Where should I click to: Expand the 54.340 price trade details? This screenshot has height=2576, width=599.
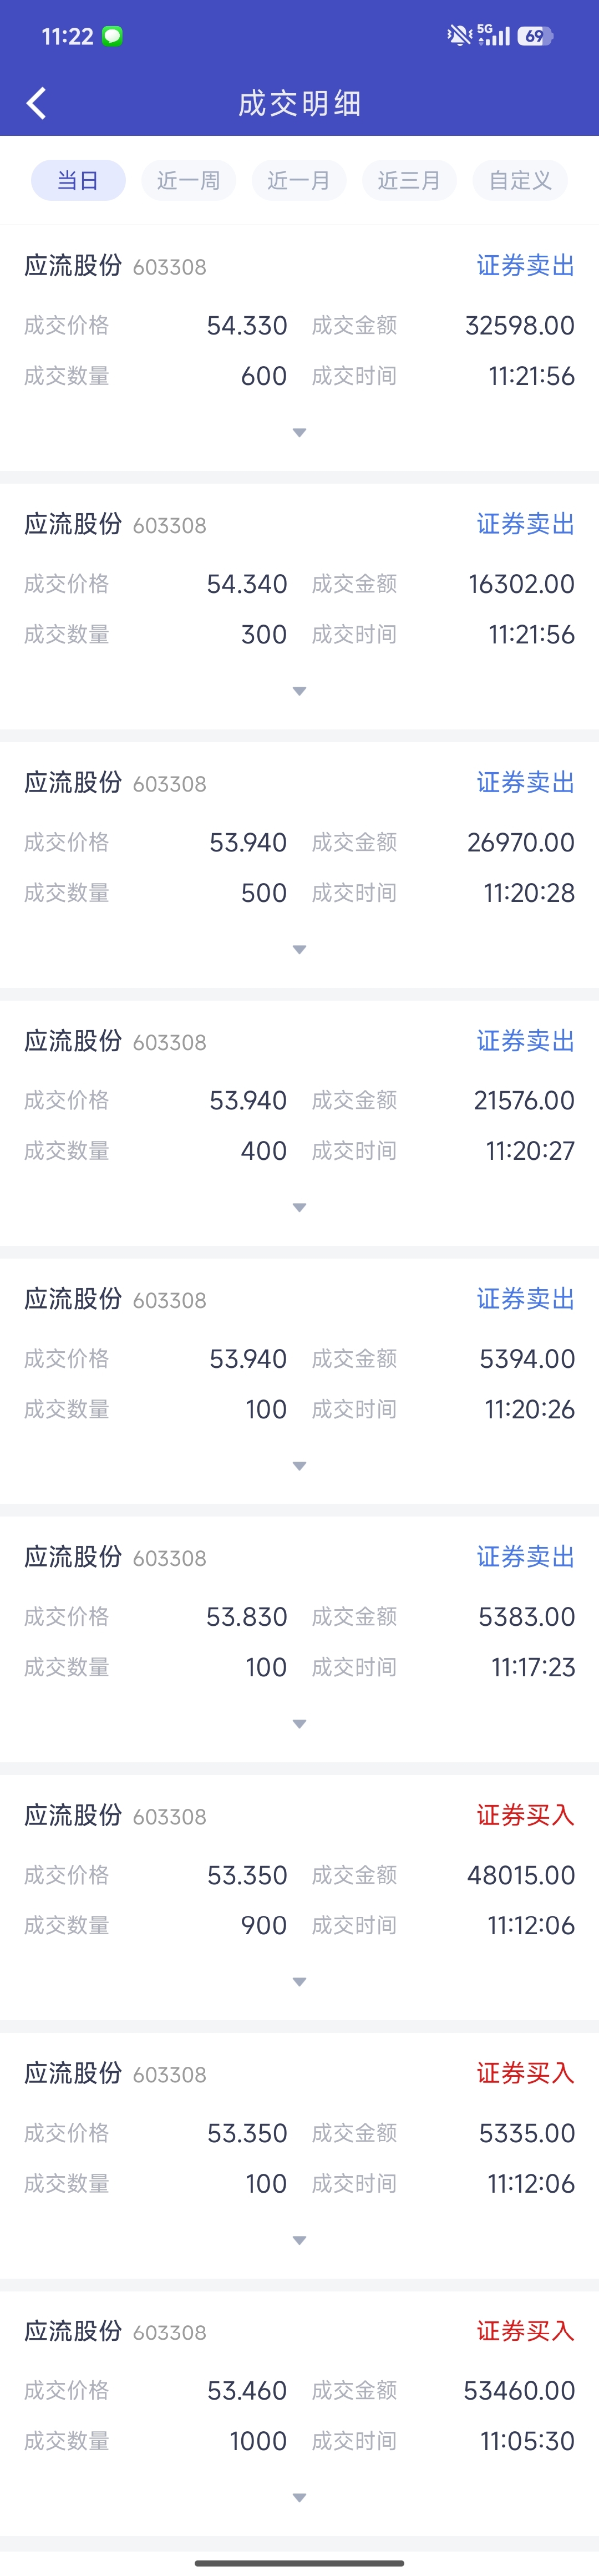pyautogui.click(x=299, y=691)
